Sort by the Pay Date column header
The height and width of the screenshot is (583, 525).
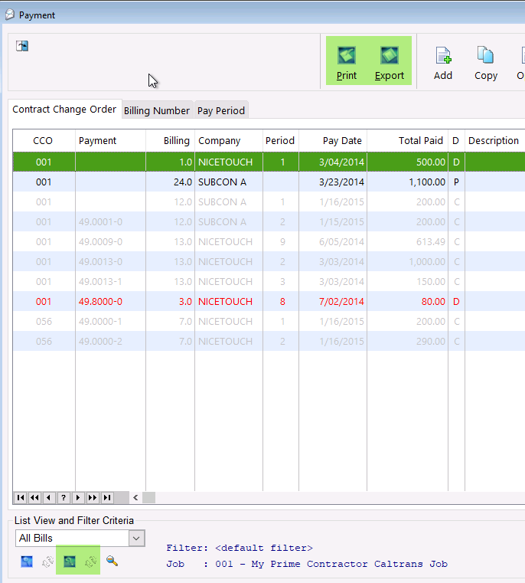point(333,140)
